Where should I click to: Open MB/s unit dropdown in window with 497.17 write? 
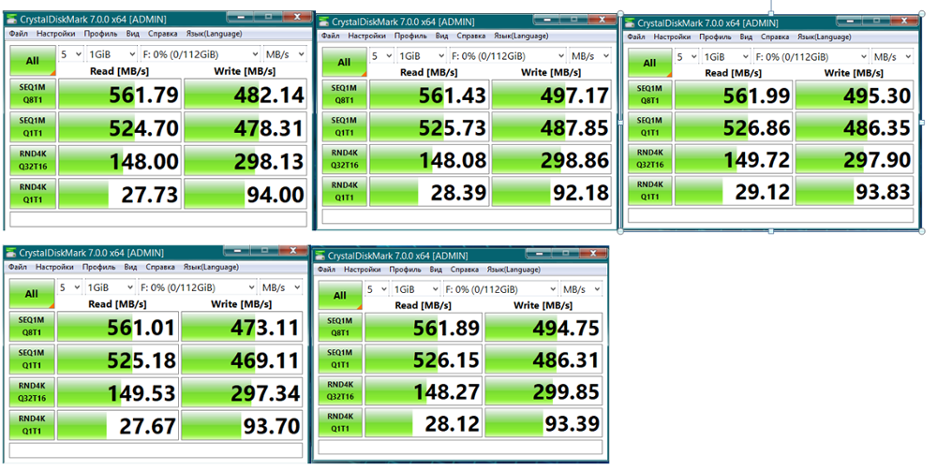pyautogui.click(x=589, y=56)
